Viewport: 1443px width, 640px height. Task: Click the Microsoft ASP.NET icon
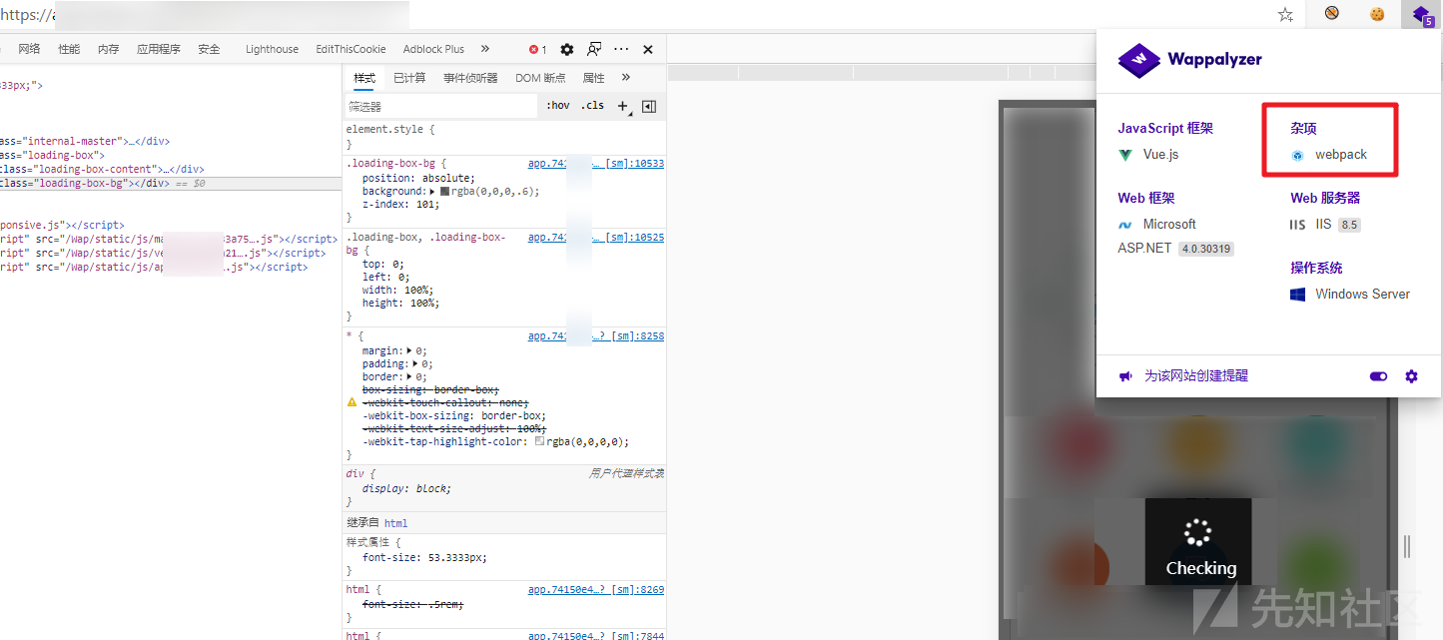(x=1125, y=225)
